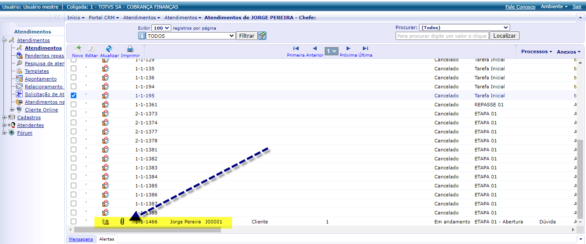
Task: Open the Ambiente dropdown in the header
Action: point(554,7)
